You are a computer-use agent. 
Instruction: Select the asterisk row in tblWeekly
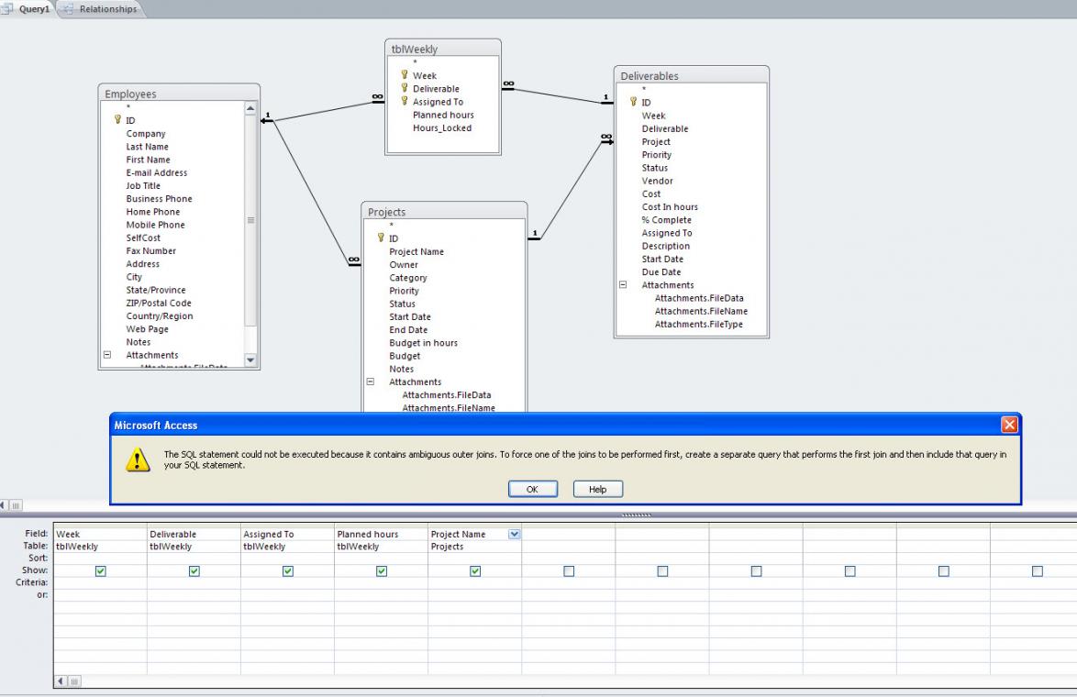tap(415, 62)
